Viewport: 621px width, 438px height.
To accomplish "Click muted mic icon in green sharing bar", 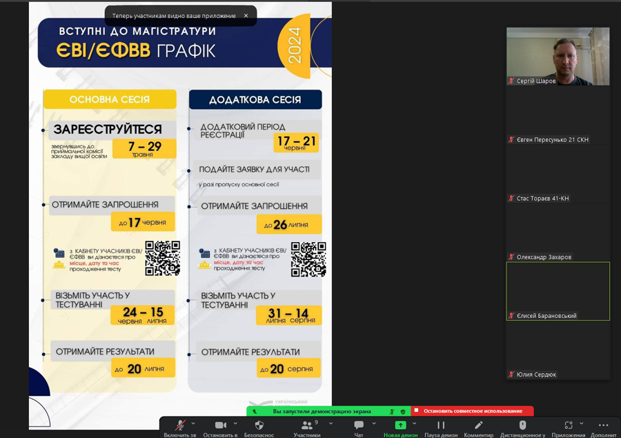I will [x=392, y=412].
